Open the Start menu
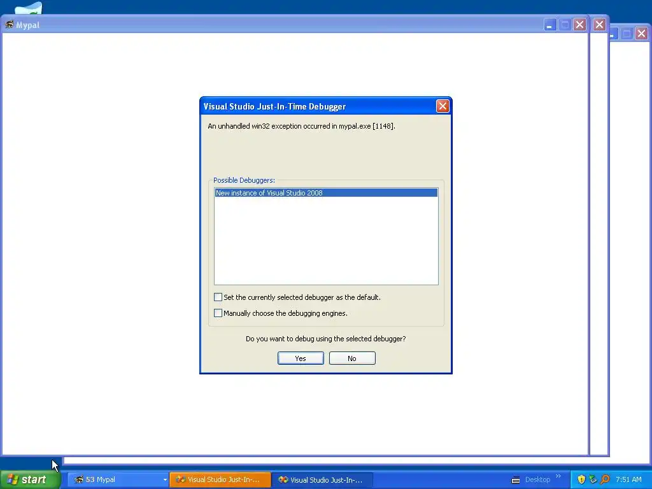This screenshot has height=489, width=652. [x=31, y=479]
